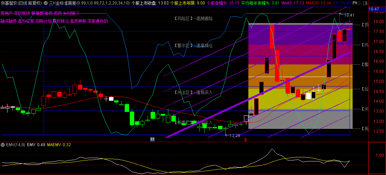Click the 18.41 high price label
This screenshot has width=386, height=175.
(x=349, y=15)
